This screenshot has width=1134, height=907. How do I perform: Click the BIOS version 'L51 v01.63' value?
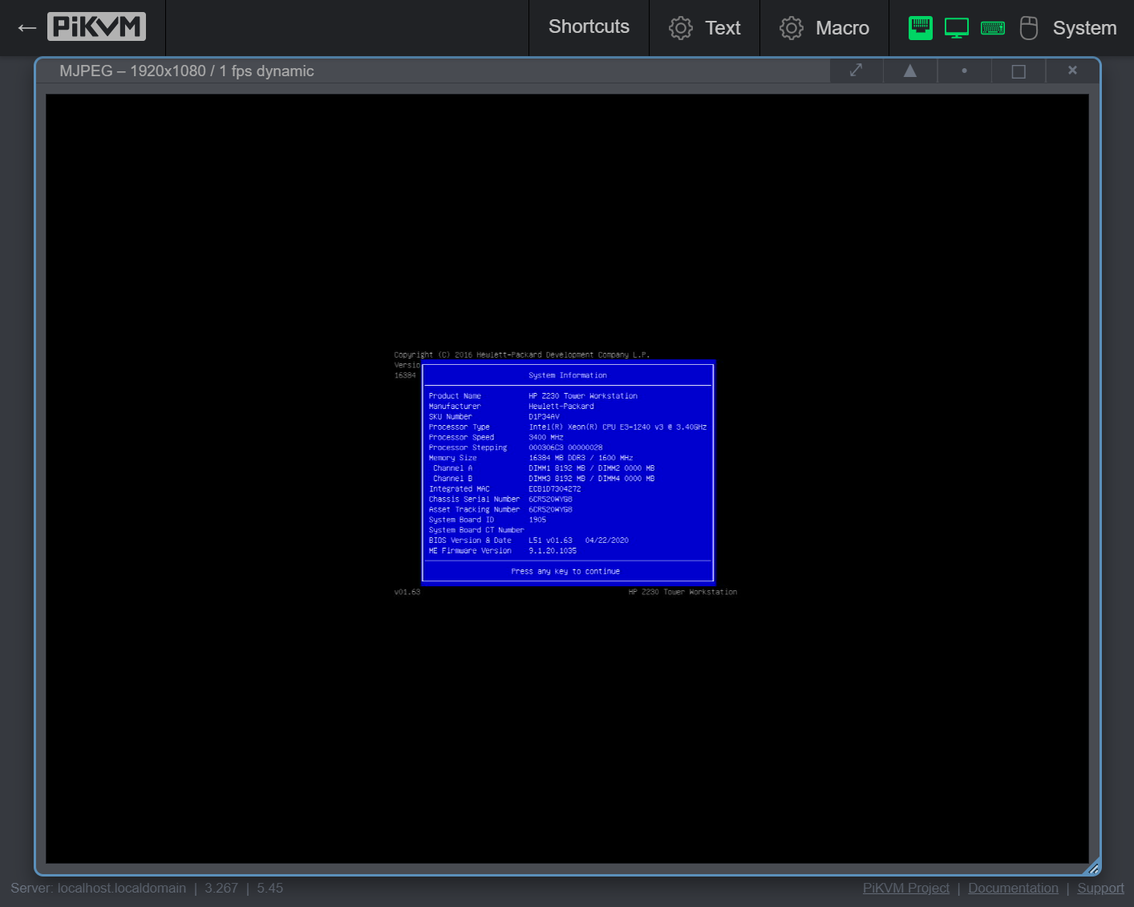point(550,541)
